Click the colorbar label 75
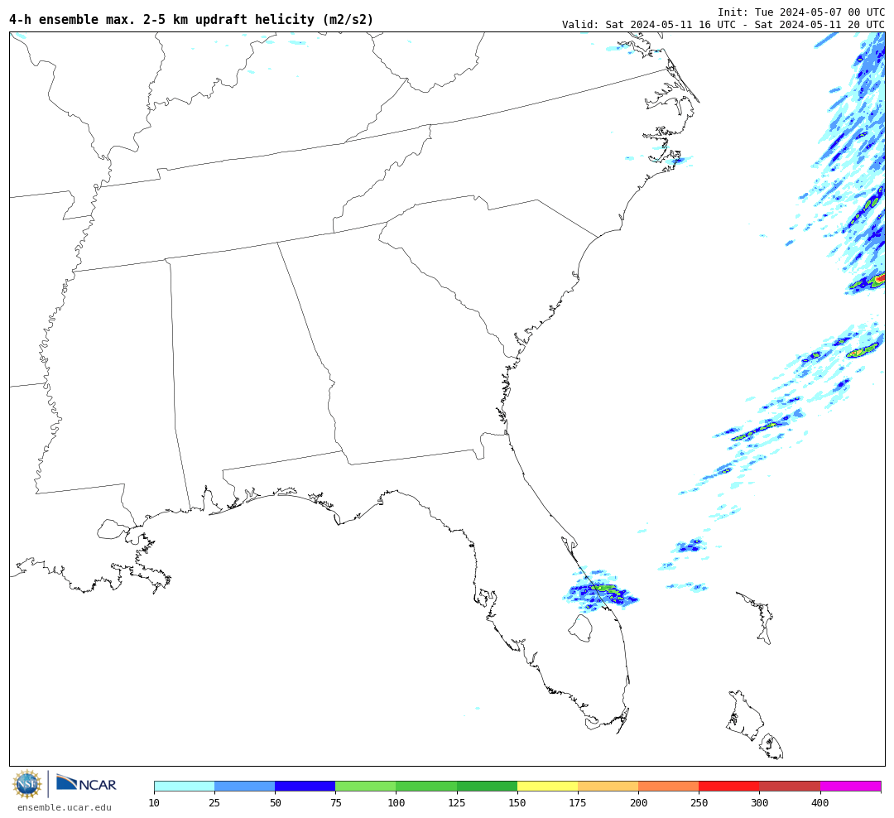 coord(335,802)
